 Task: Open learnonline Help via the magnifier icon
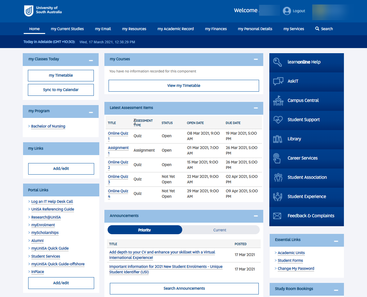pyautogui.click(x=278, y=62)
